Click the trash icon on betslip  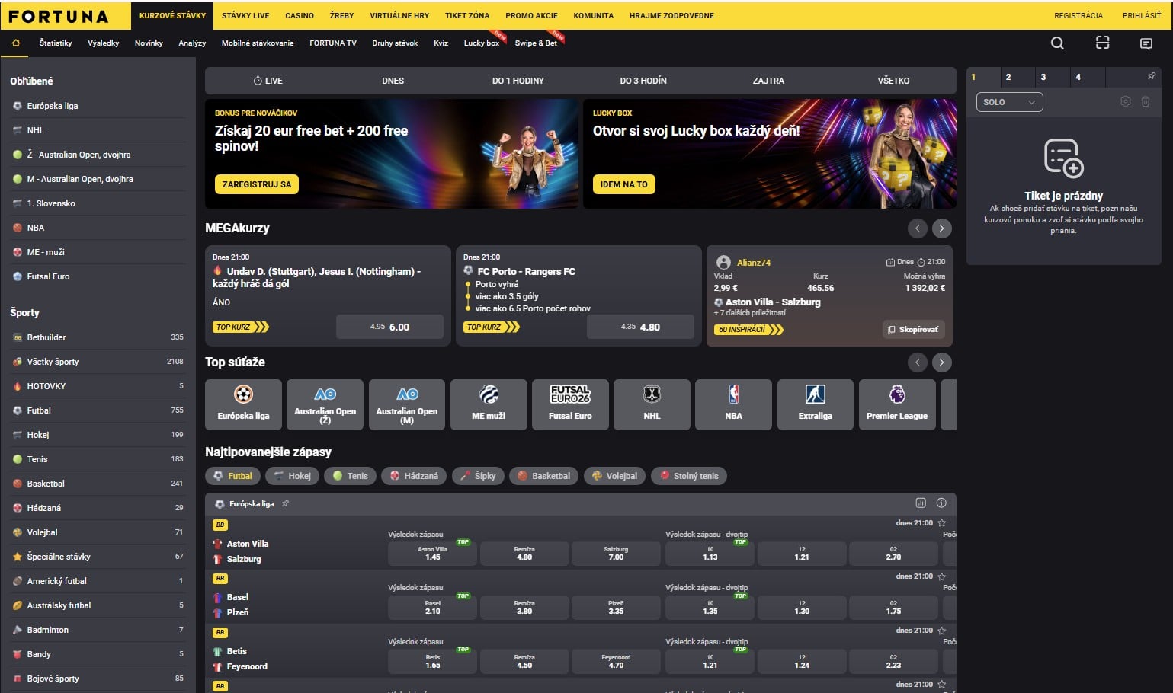pyautogui.click(x=1145, y=101)
